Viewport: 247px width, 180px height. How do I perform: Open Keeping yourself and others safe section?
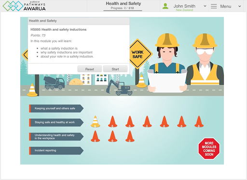(56, 108)
